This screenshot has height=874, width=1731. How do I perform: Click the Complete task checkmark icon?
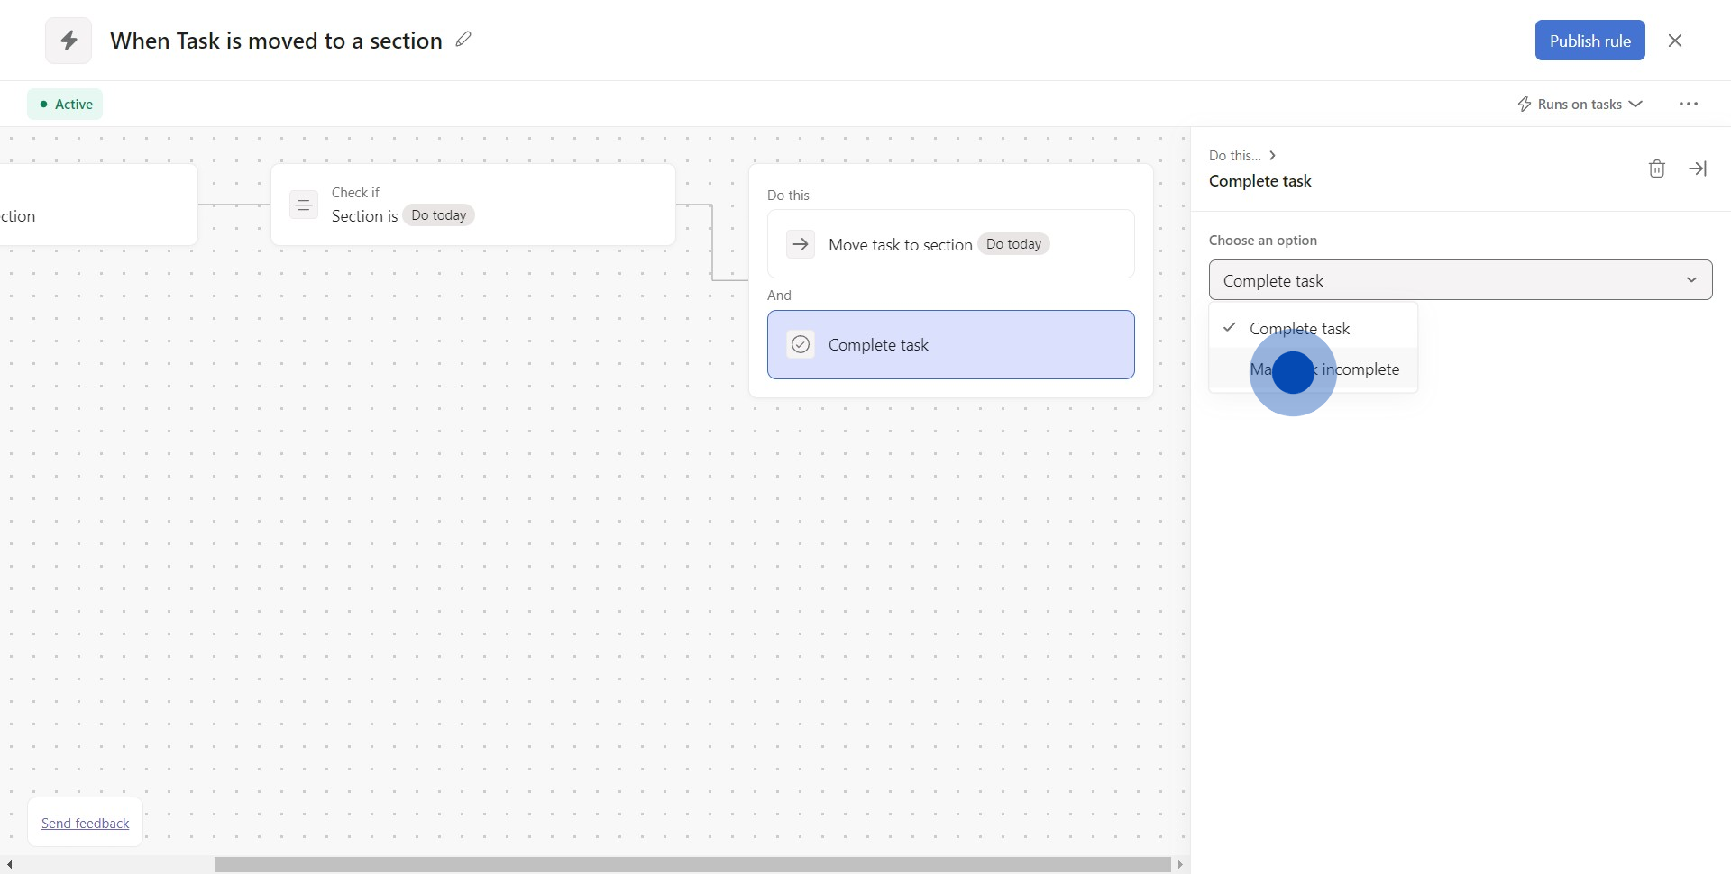pos(800,344)
